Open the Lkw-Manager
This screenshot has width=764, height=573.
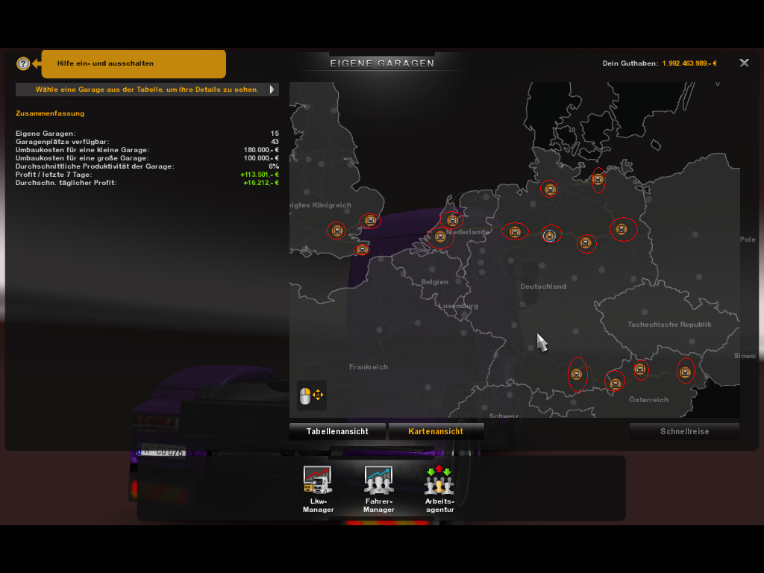(318, 489)
